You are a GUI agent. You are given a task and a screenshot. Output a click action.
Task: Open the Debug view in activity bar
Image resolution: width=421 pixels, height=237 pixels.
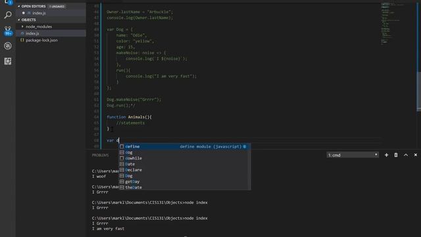(x=8, y=45)
